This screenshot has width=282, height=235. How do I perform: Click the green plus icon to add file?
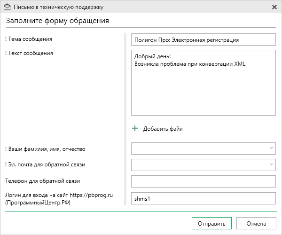point(135,128)
